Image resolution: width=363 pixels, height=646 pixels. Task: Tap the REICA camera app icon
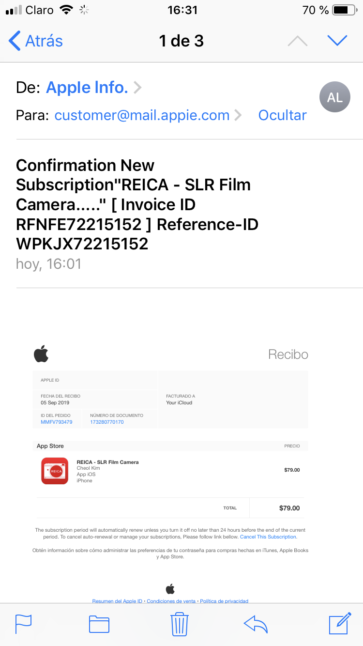tap(55, 471)
